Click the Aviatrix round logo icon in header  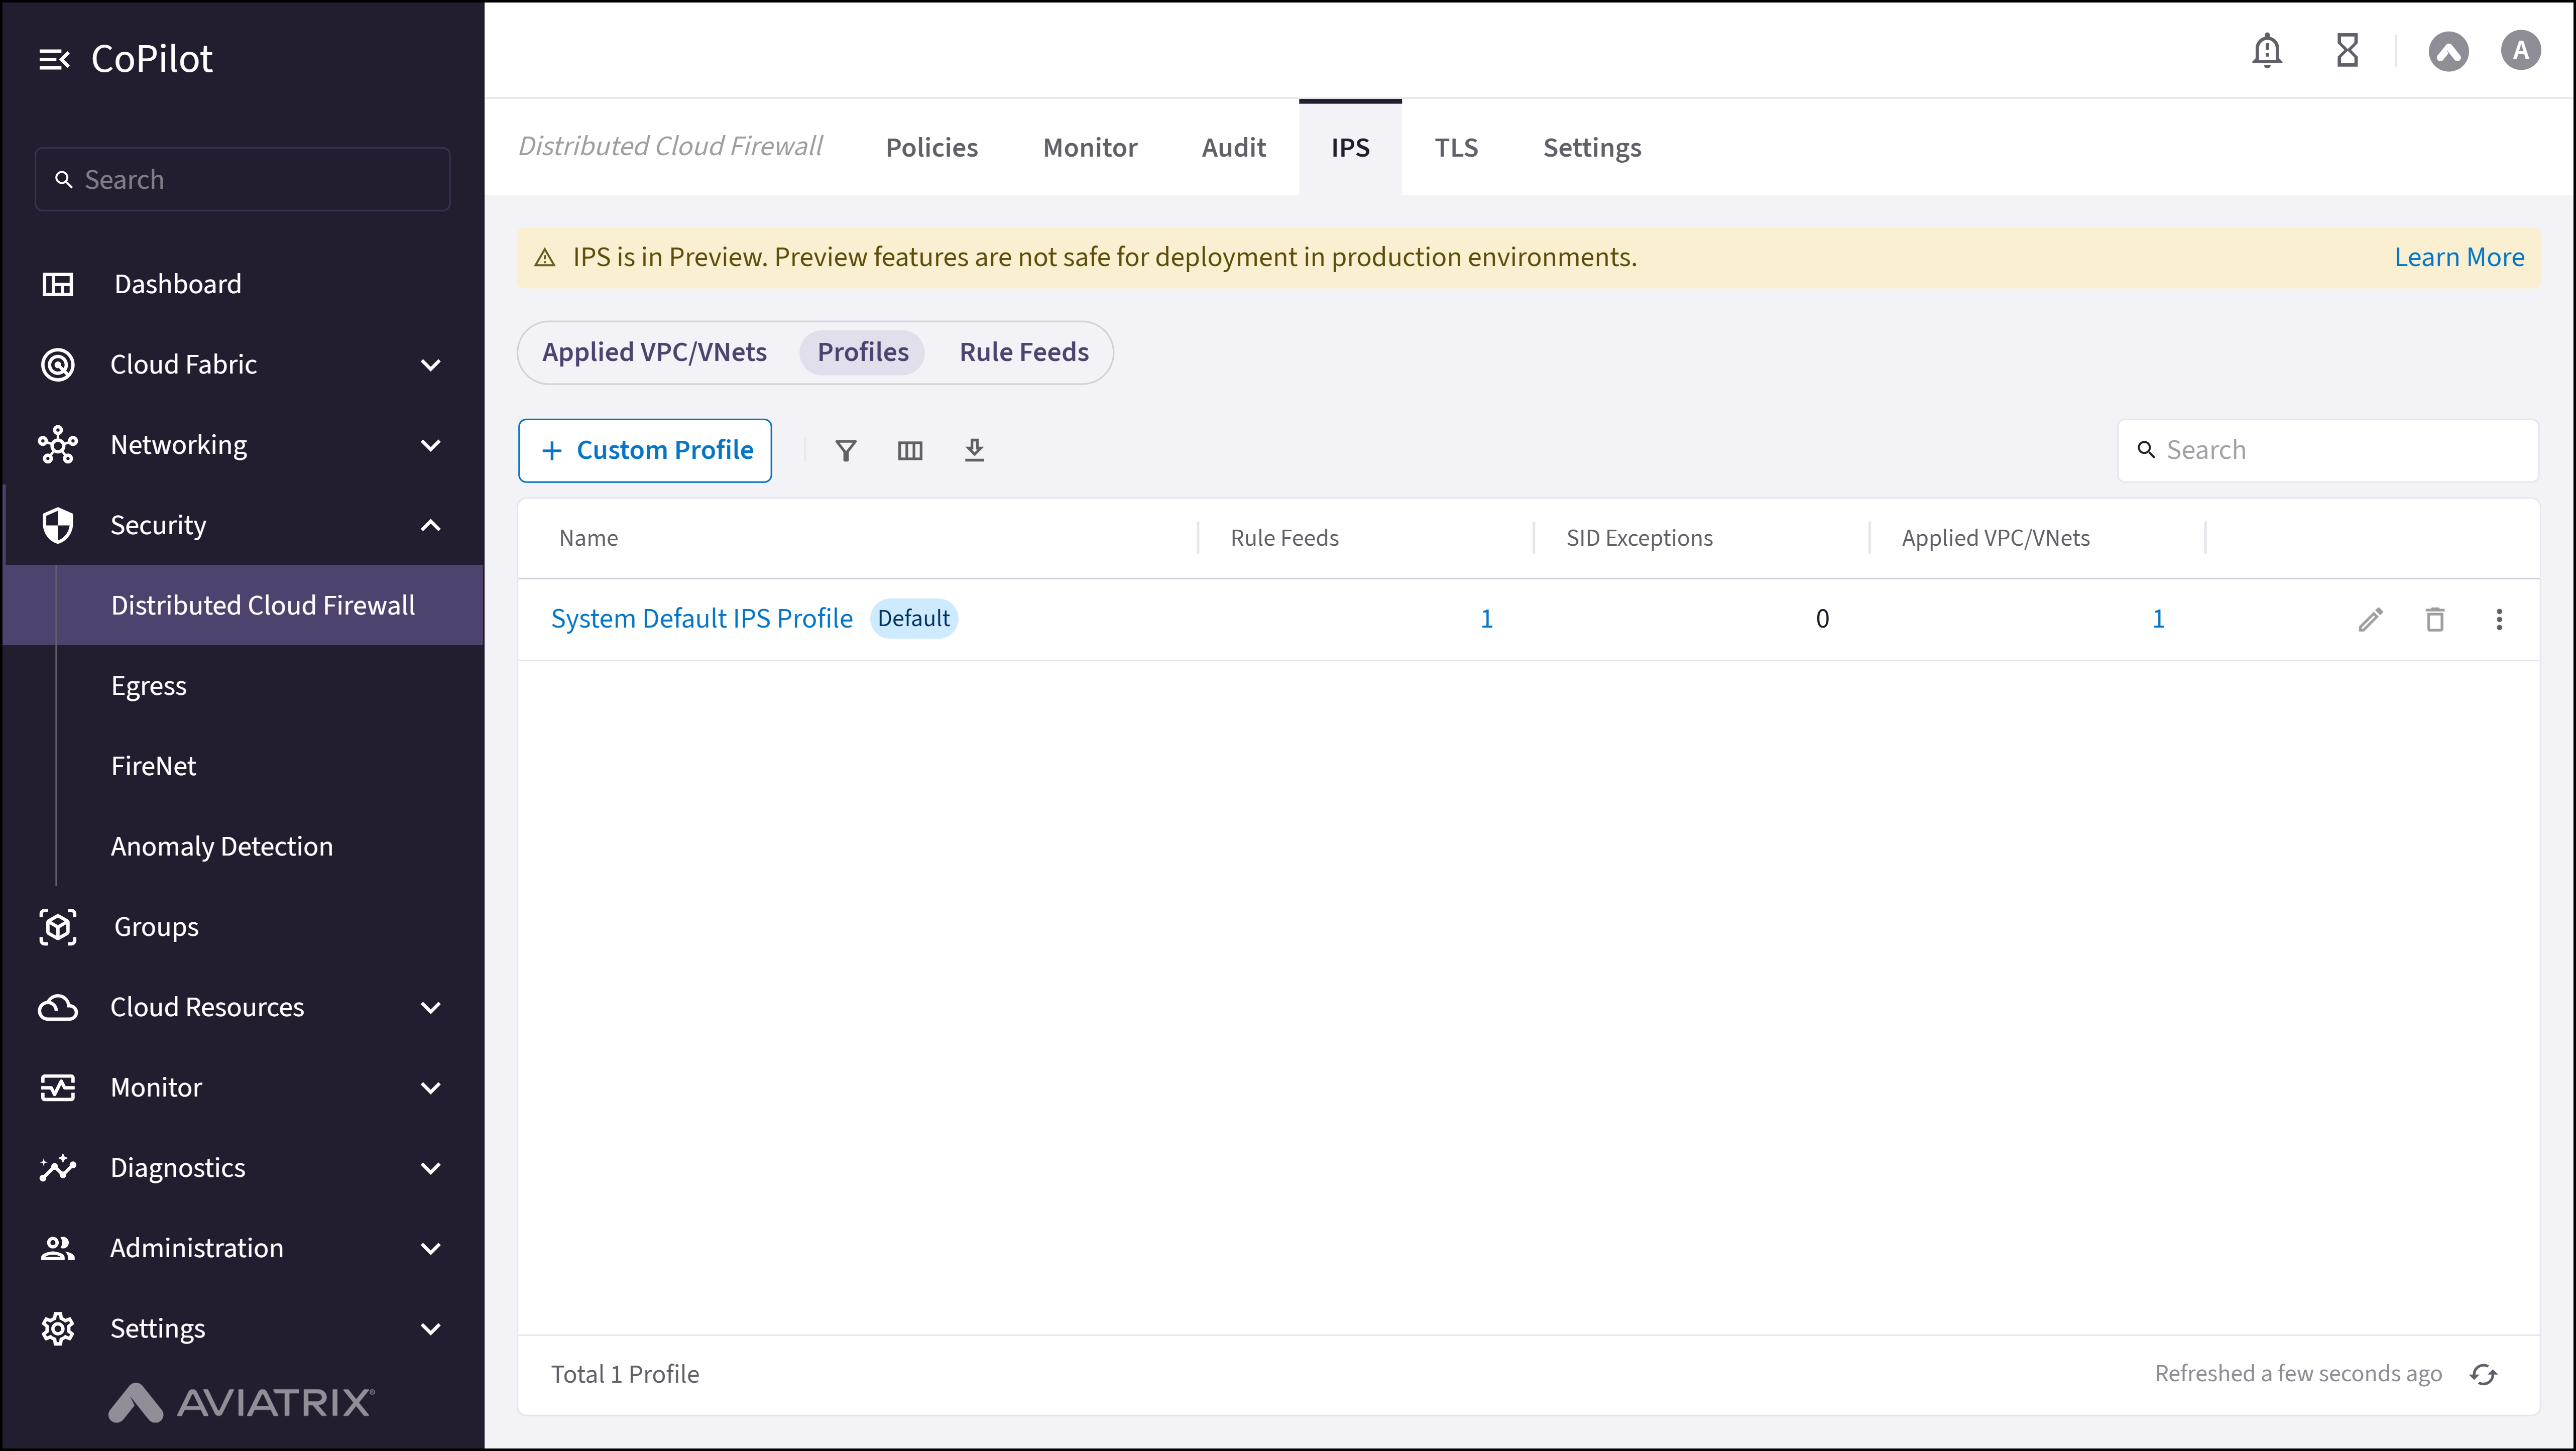pyautogui.click(x=2448, y=51)
